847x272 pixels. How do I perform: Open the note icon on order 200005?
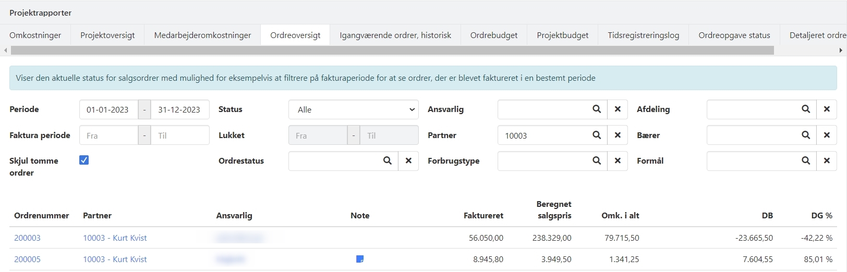(360, 259)
